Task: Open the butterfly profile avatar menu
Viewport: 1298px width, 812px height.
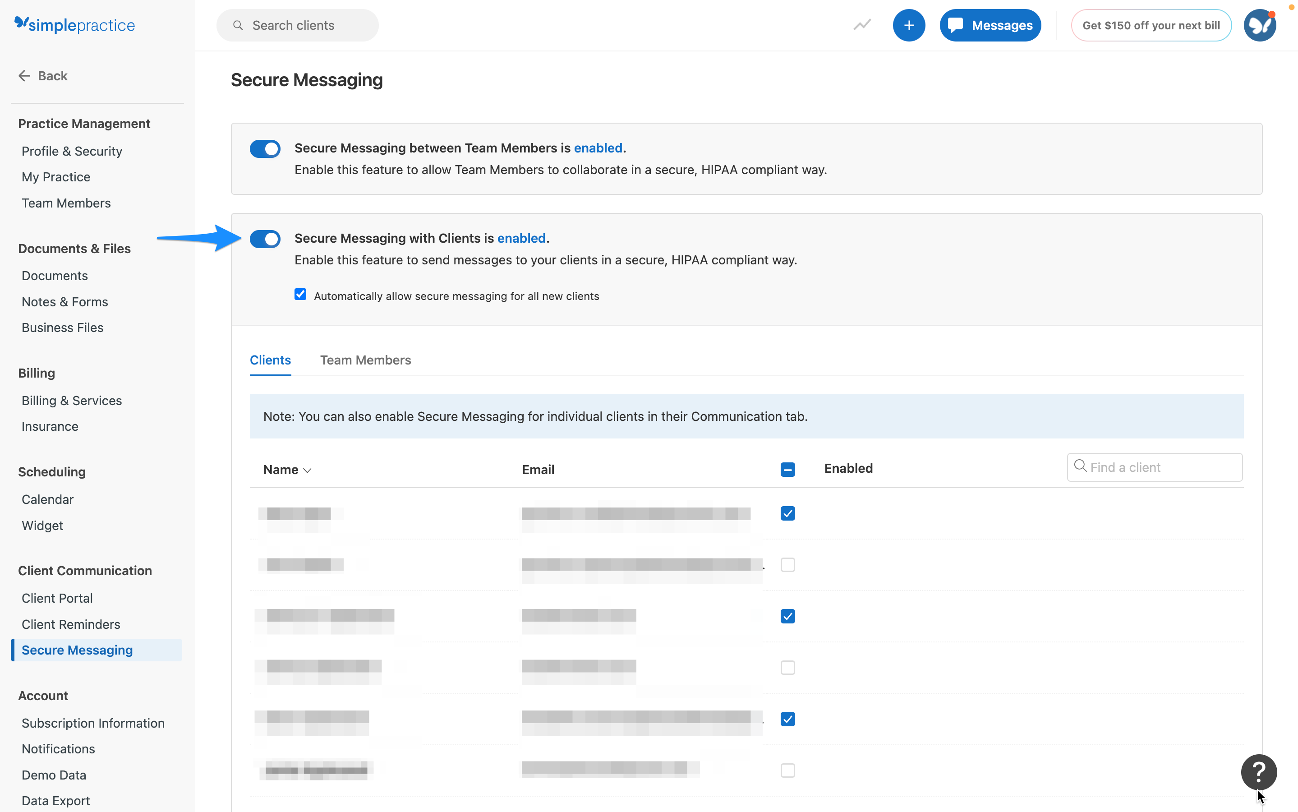Action: 1260,25
